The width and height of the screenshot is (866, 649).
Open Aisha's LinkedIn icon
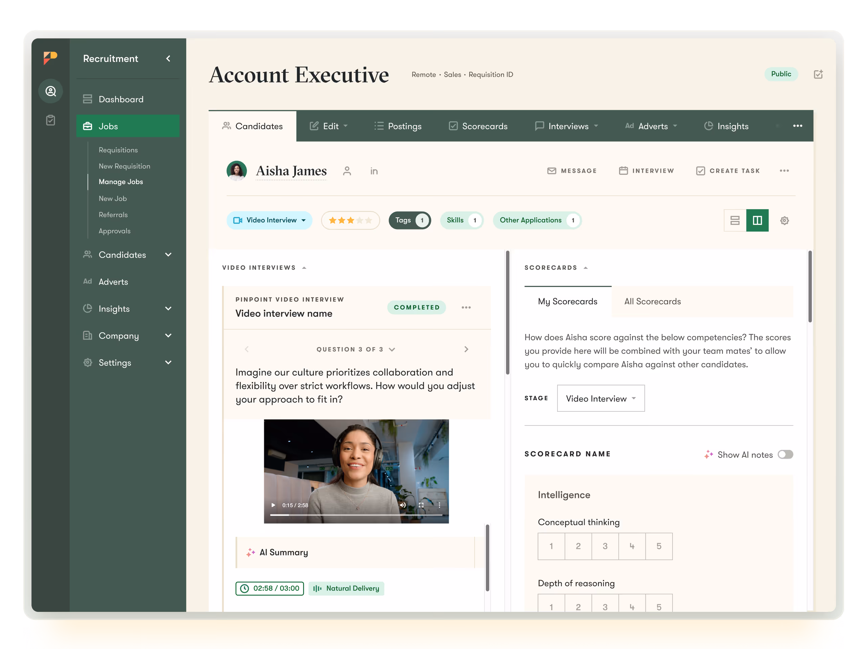[374, 171]
